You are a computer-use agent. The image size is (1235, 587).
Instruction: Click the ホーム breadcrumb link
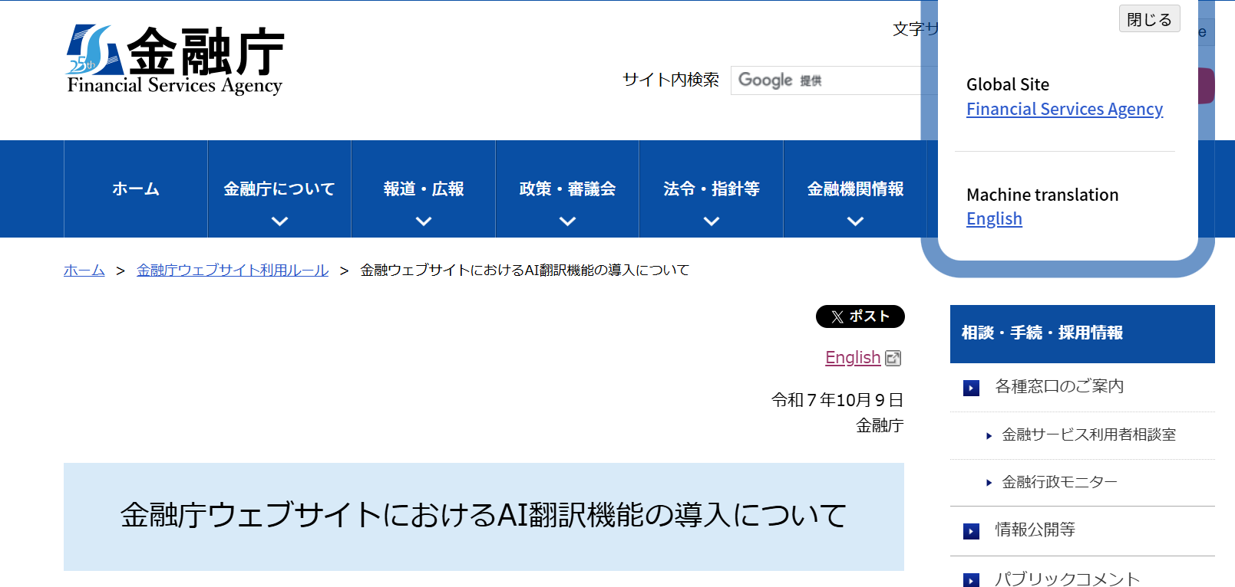point(84,271)
